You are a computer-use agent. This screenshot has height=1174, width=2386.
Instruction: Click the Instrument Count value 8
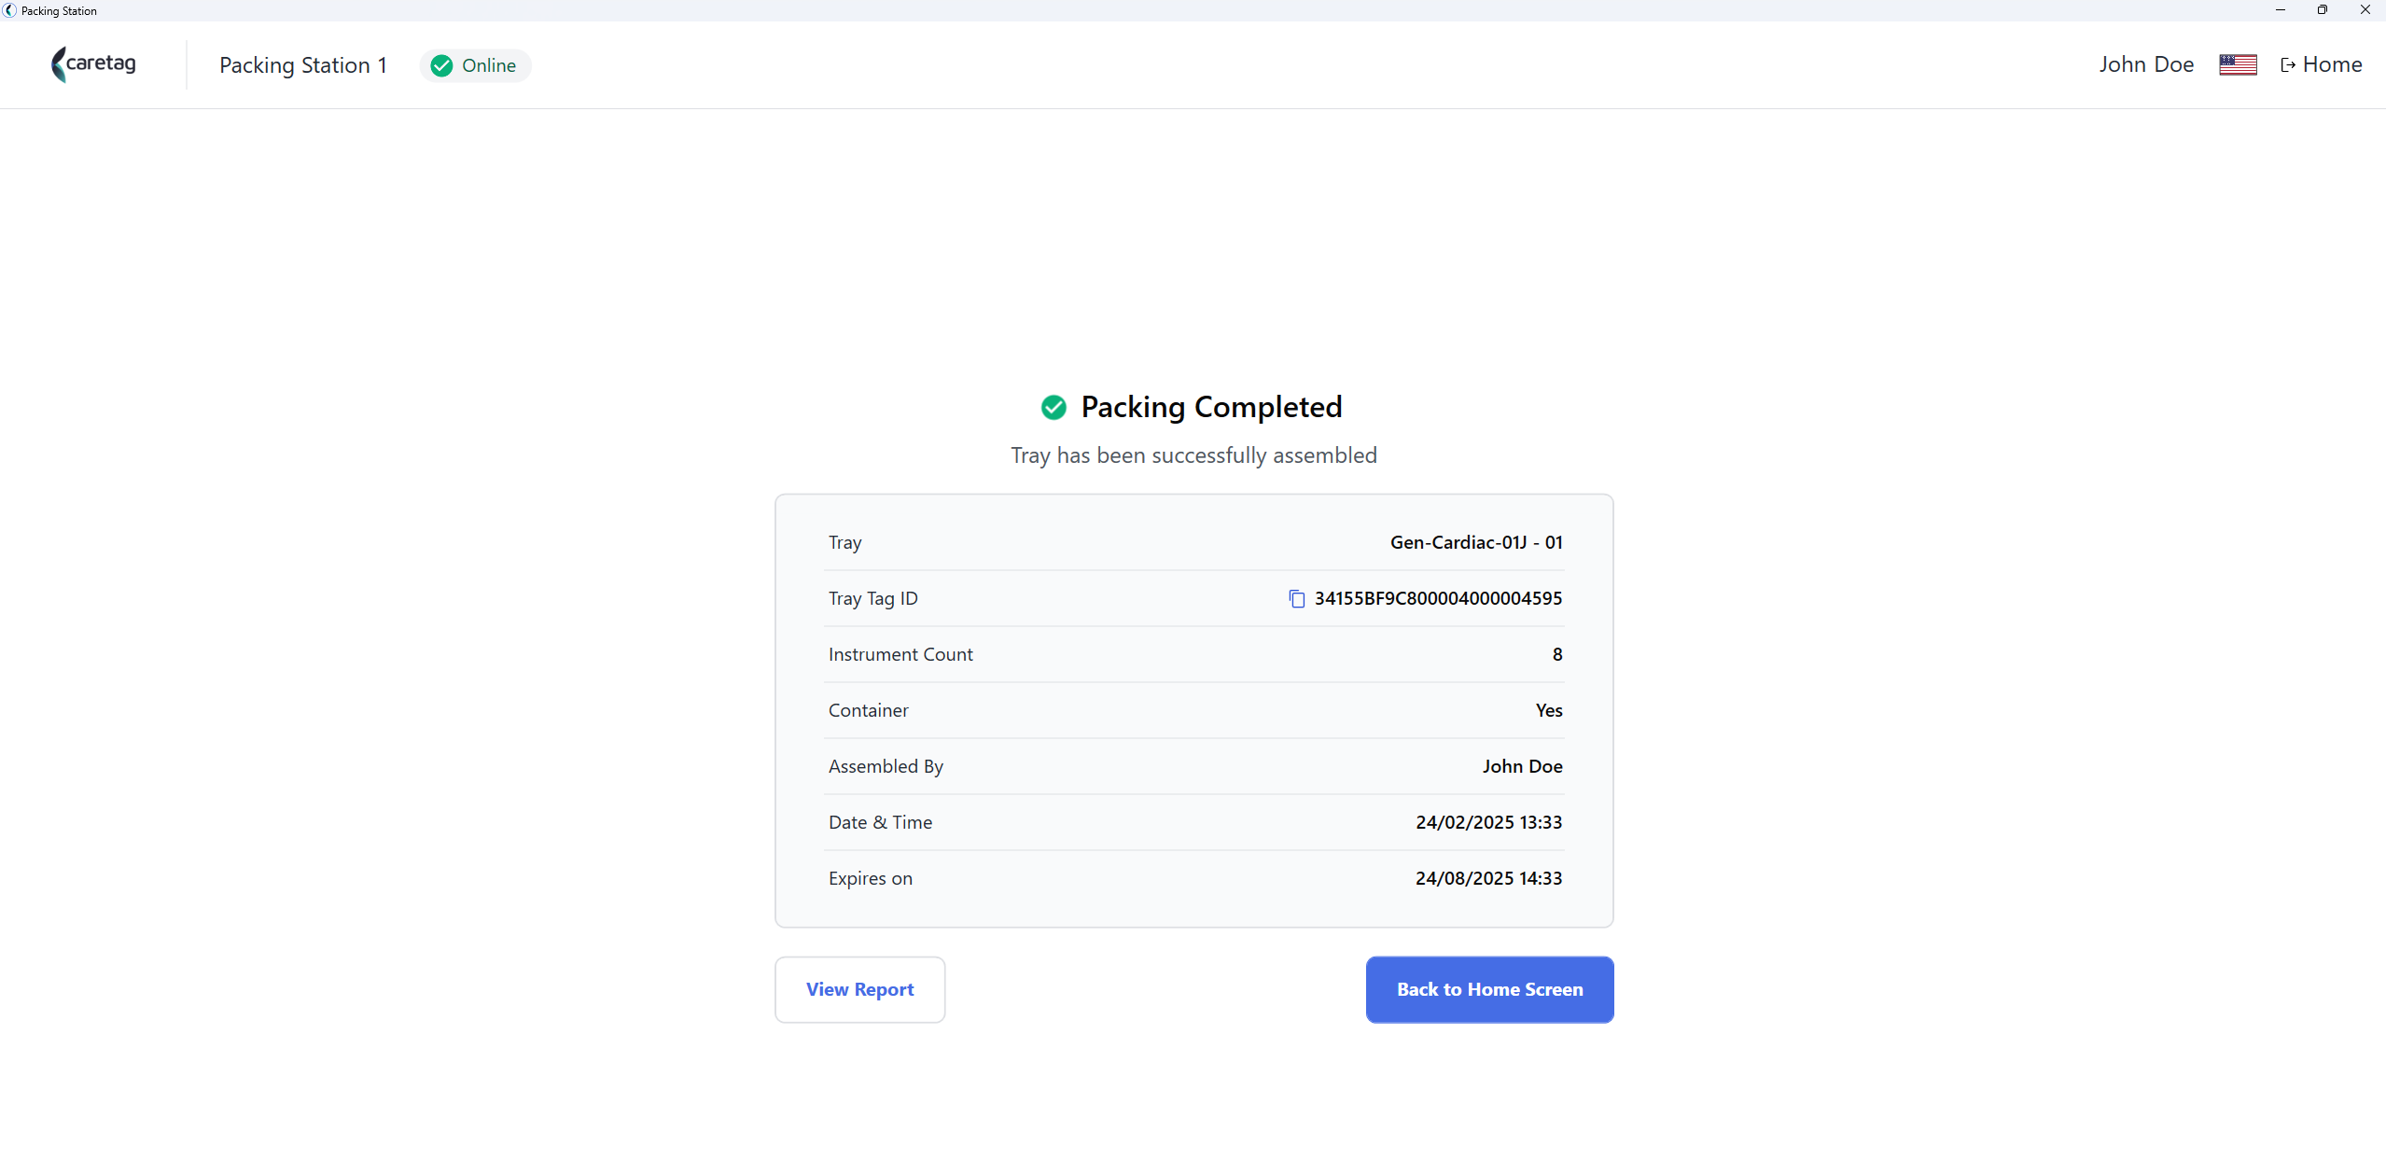(x=1557, y=654)
